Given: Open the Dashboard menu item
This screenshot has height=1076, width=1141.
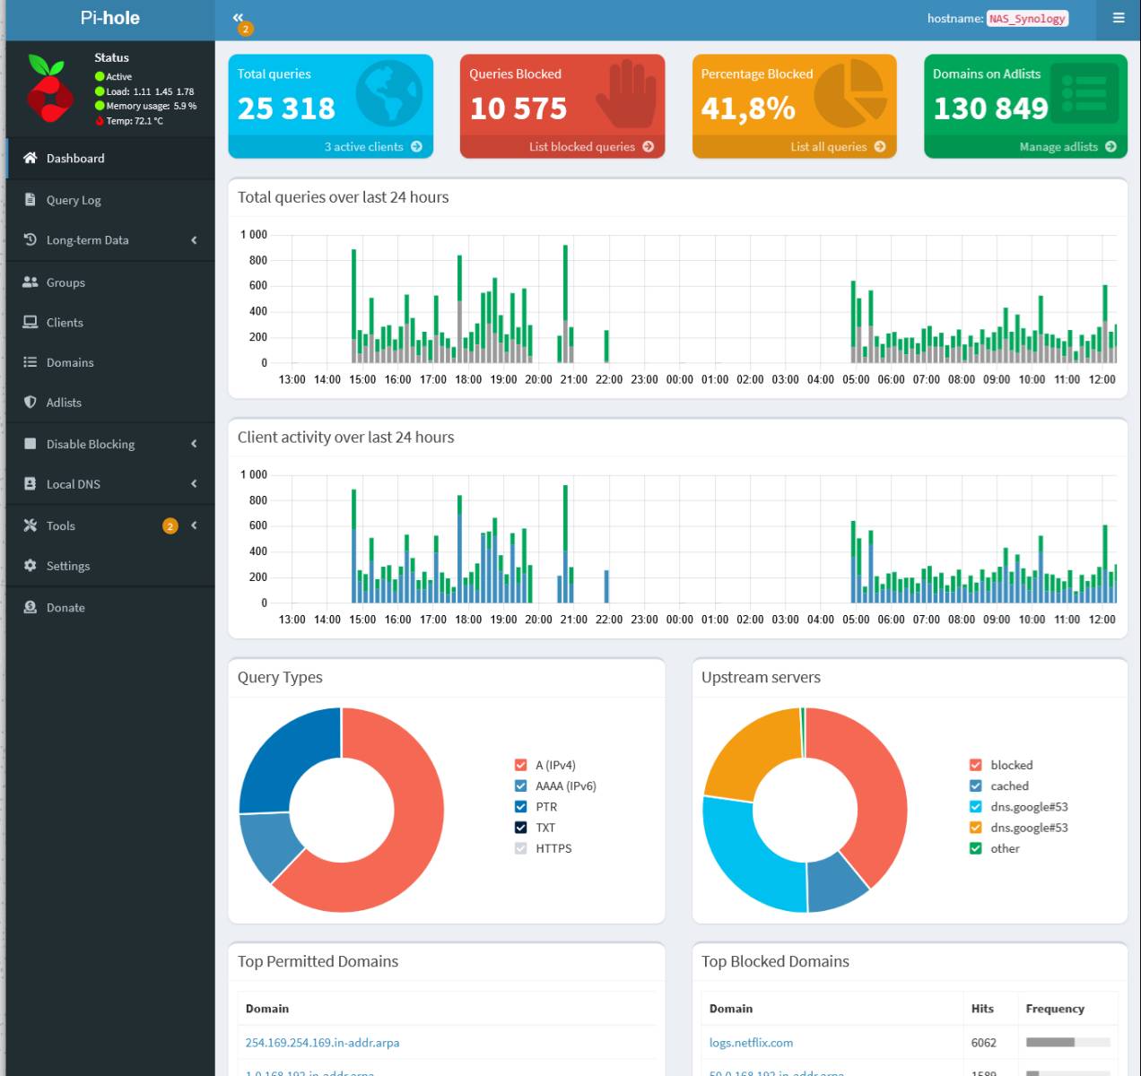Looking at the screenshot, I should (x=110, y=158).
